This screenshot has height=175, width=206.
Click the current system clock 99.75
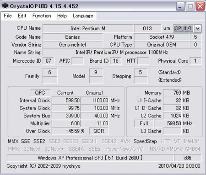point(66,108)
